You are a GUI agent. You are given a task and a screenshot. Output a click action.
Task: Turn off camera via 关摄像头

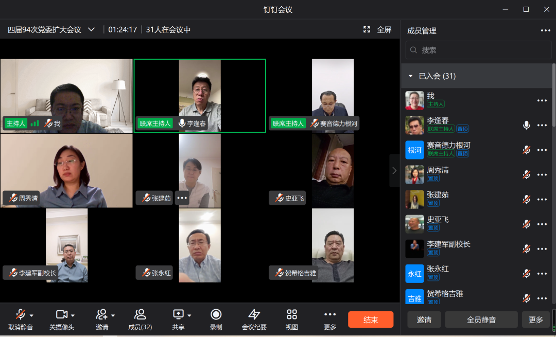click(62, 320)
